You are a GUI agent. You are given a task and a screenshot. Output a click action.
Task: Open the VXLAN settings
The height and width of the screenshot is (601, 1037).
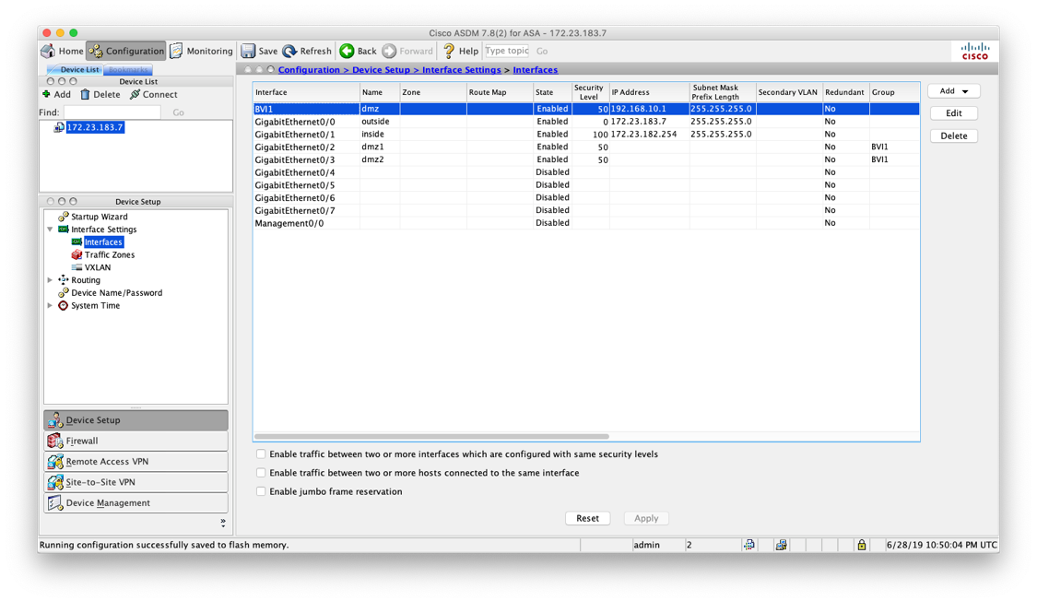[95, 267]
